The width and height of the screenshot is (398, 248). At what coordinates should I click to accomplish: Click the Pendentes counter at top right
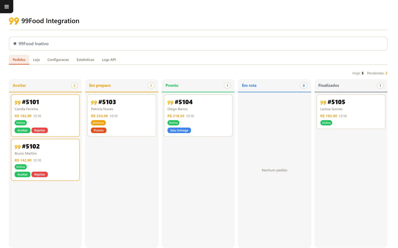coord(377,73)
